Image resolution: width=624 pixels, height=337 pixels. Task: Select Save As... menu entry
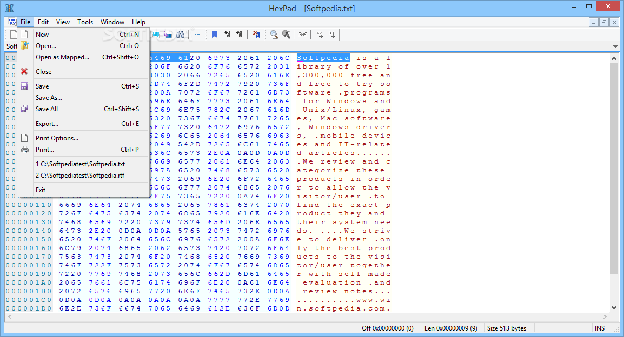point(84,97)
